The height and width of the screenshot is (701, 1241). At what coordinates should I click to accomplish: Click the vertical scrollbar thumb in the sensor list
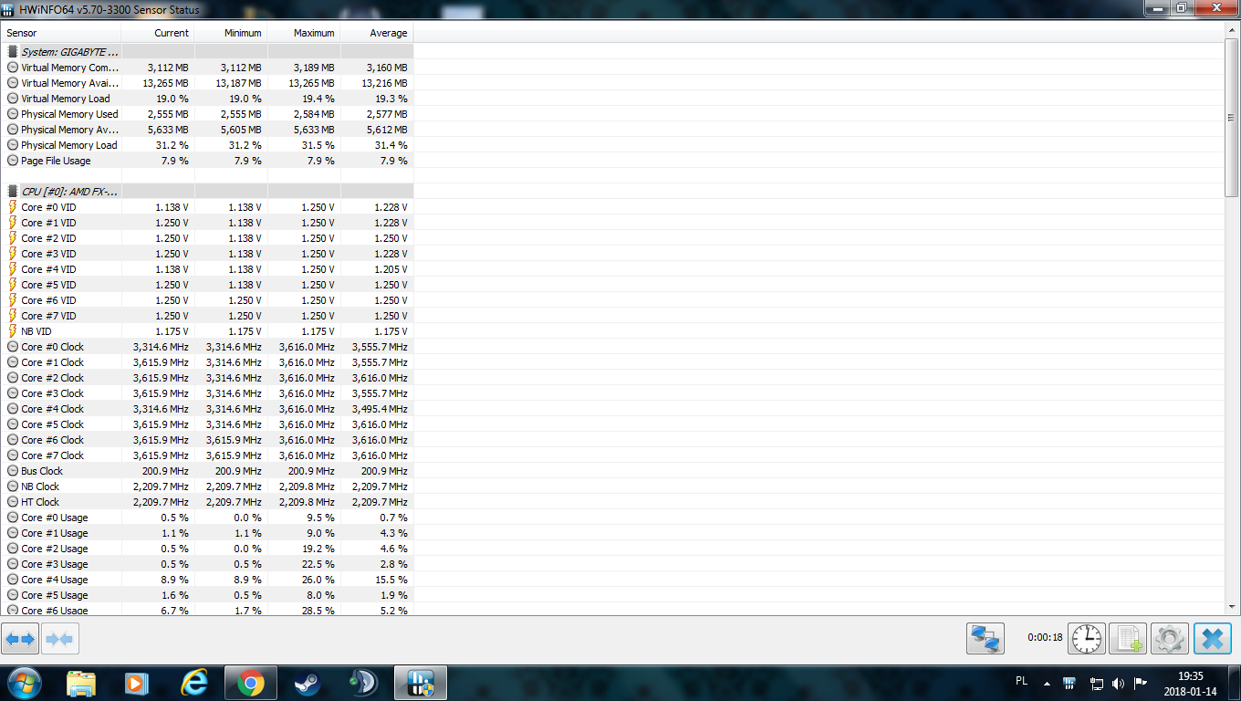[x=1232, y=117]
